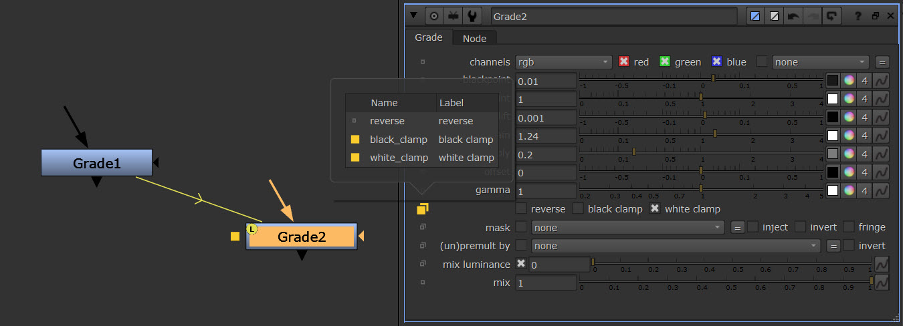Click the yellow linked knobs icon beside reverse
The width and height of the screenshot is (903, 326).
point(422,209)
